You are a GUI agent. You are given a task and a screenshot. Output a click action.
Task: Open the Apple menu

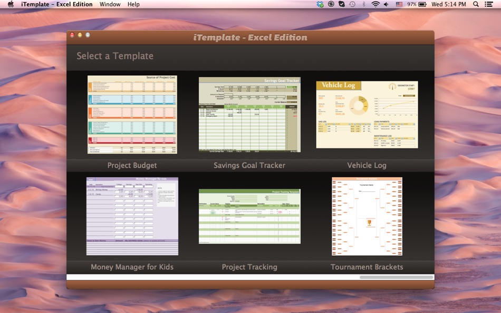click(11, 4)
